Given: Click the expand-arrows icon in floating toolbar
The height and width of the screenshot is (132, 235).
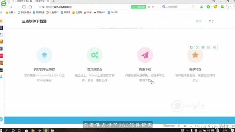Looking at the screenshot, I should (197, 48).
